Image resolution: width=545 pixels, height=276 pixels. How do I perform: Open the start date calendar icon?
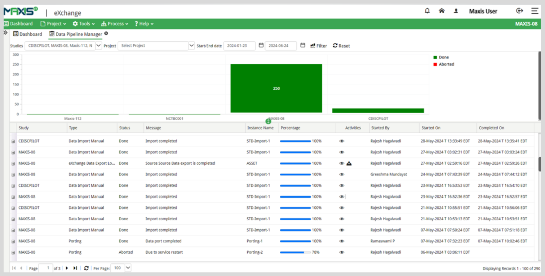click(261, 46)
